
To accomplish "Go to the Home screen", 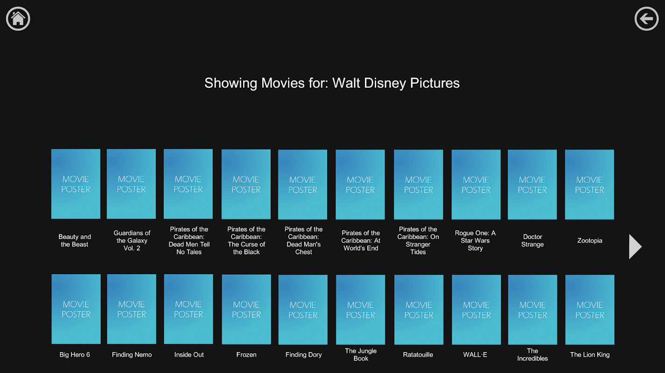I will (18, 19).
